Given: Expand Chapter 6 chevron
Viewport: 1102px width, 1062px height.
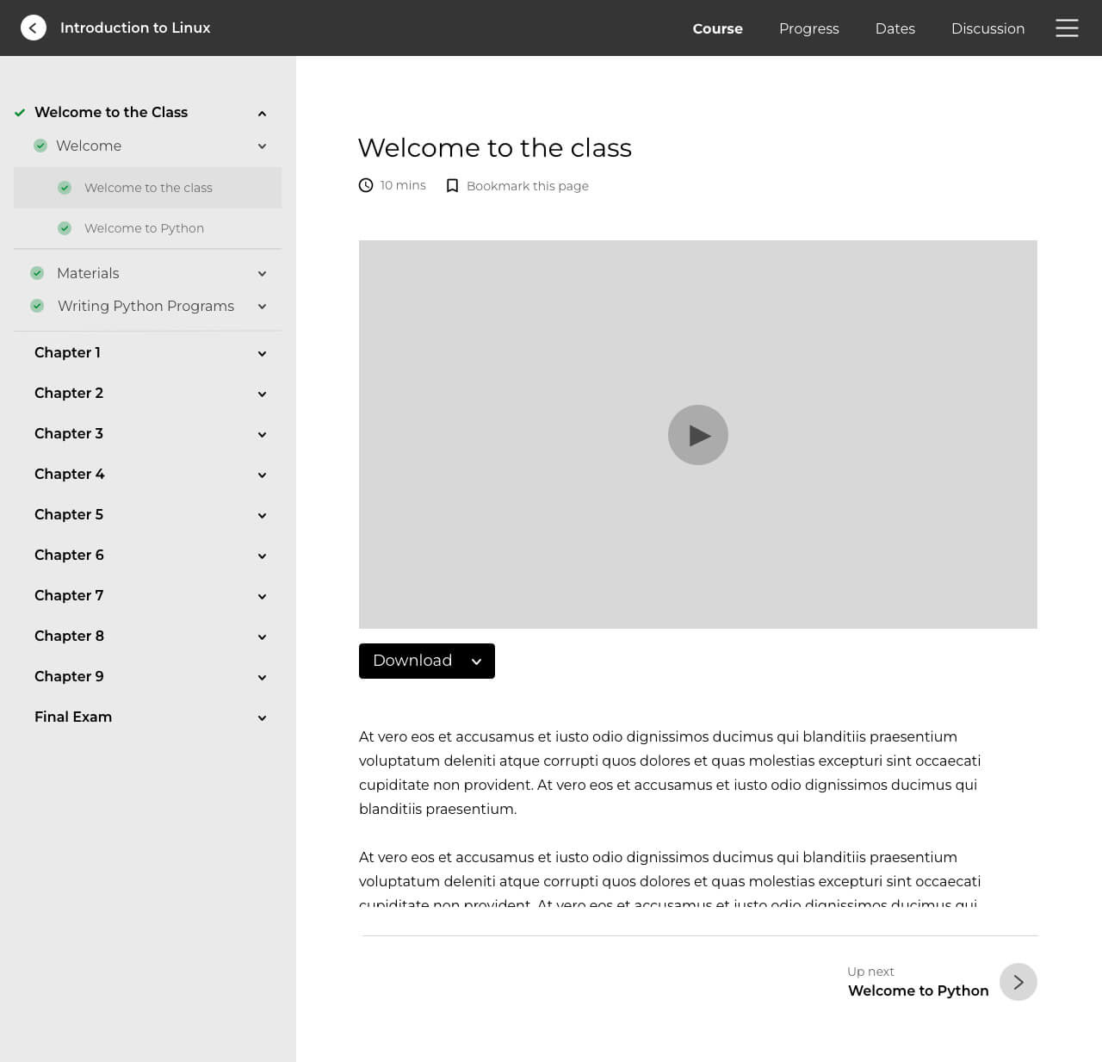Looking at the screenshot, I should click(262, 556).
